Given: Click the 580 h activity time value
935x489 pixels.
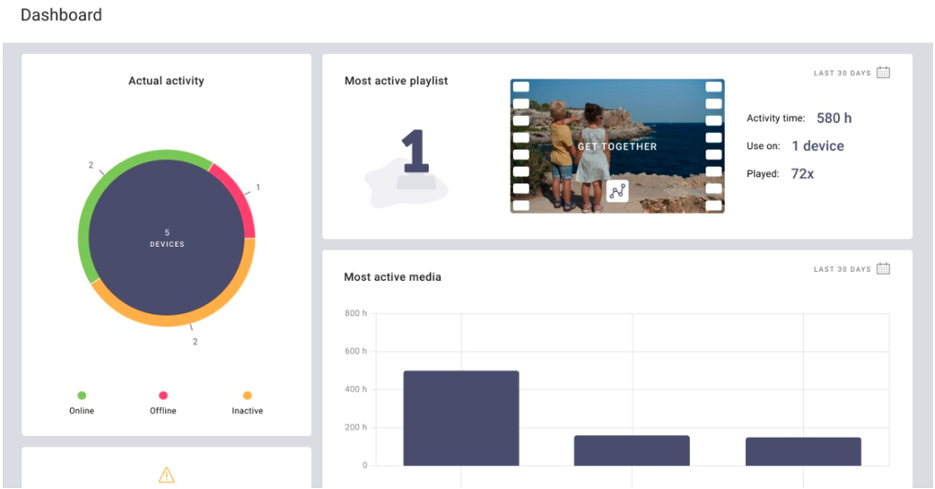Looking at the screenshot, I should click(835, 118).
